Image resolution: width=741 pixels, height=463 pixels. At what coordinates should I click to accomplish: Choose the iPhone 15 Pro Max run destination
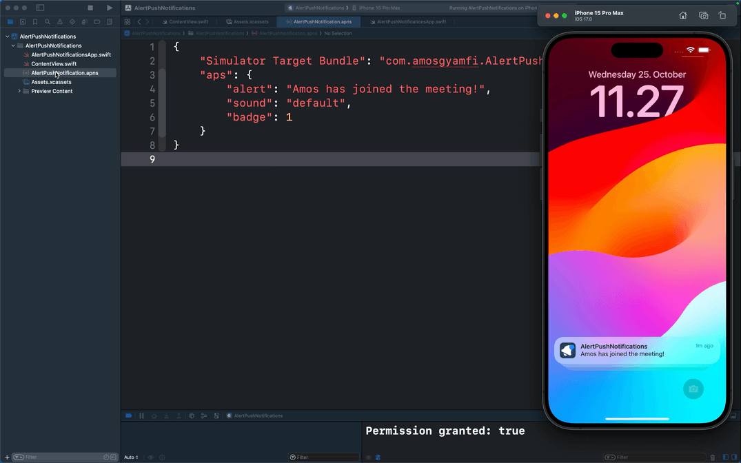[376, 8]
